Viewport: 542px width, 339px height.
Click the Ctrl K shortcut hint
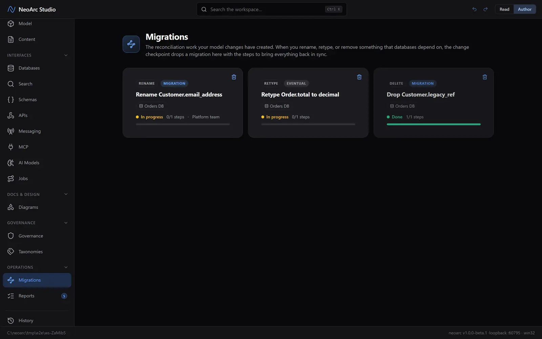click(x=334, y=9)
